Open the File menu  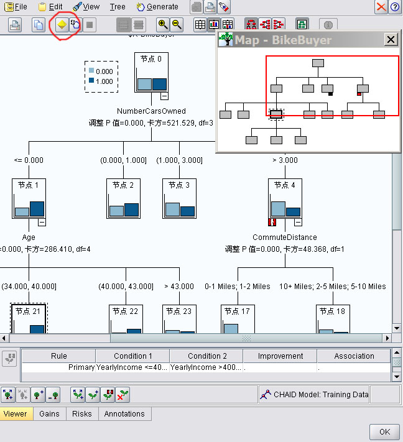[16, 7]
